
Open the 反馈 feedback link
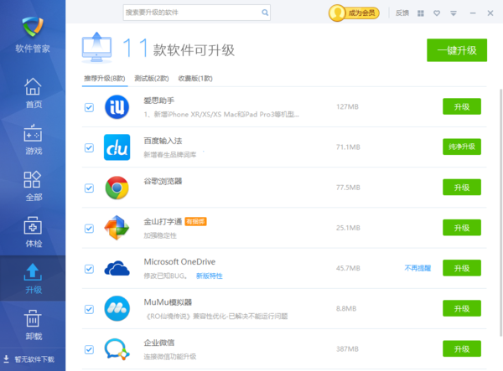pos(402,13)
